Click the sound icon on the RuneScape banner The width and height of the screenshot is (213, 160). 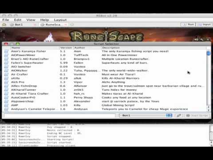(196, 40)
